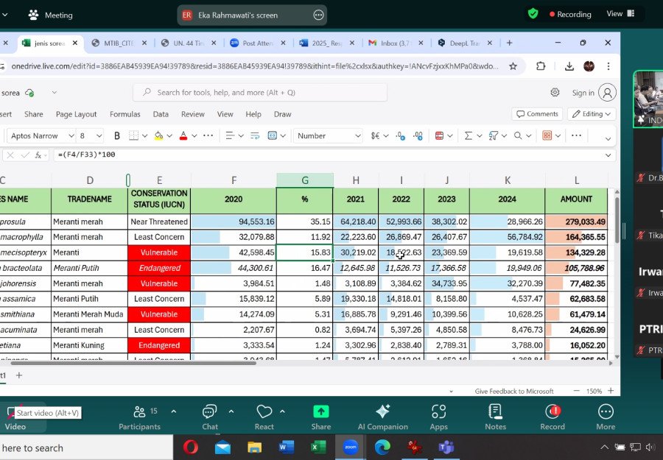Click the Comments button
The width and height of the screenshot is (663, 460).
[536, 114]
